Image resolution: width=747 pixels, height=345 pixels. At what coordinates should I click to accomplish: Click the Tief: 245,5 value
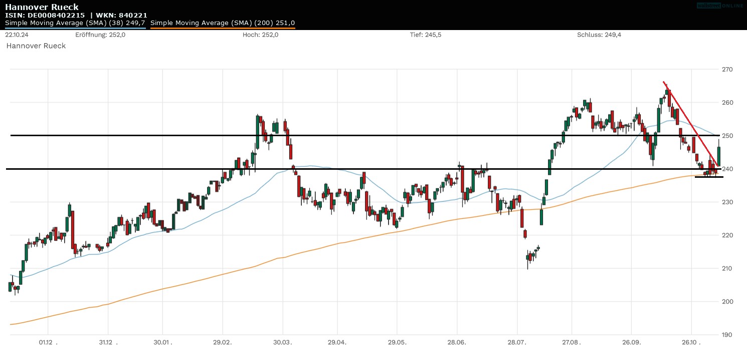click(426, 35)
